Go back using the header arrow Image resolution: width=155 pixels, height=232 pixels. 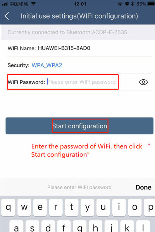tap(7, 16)
